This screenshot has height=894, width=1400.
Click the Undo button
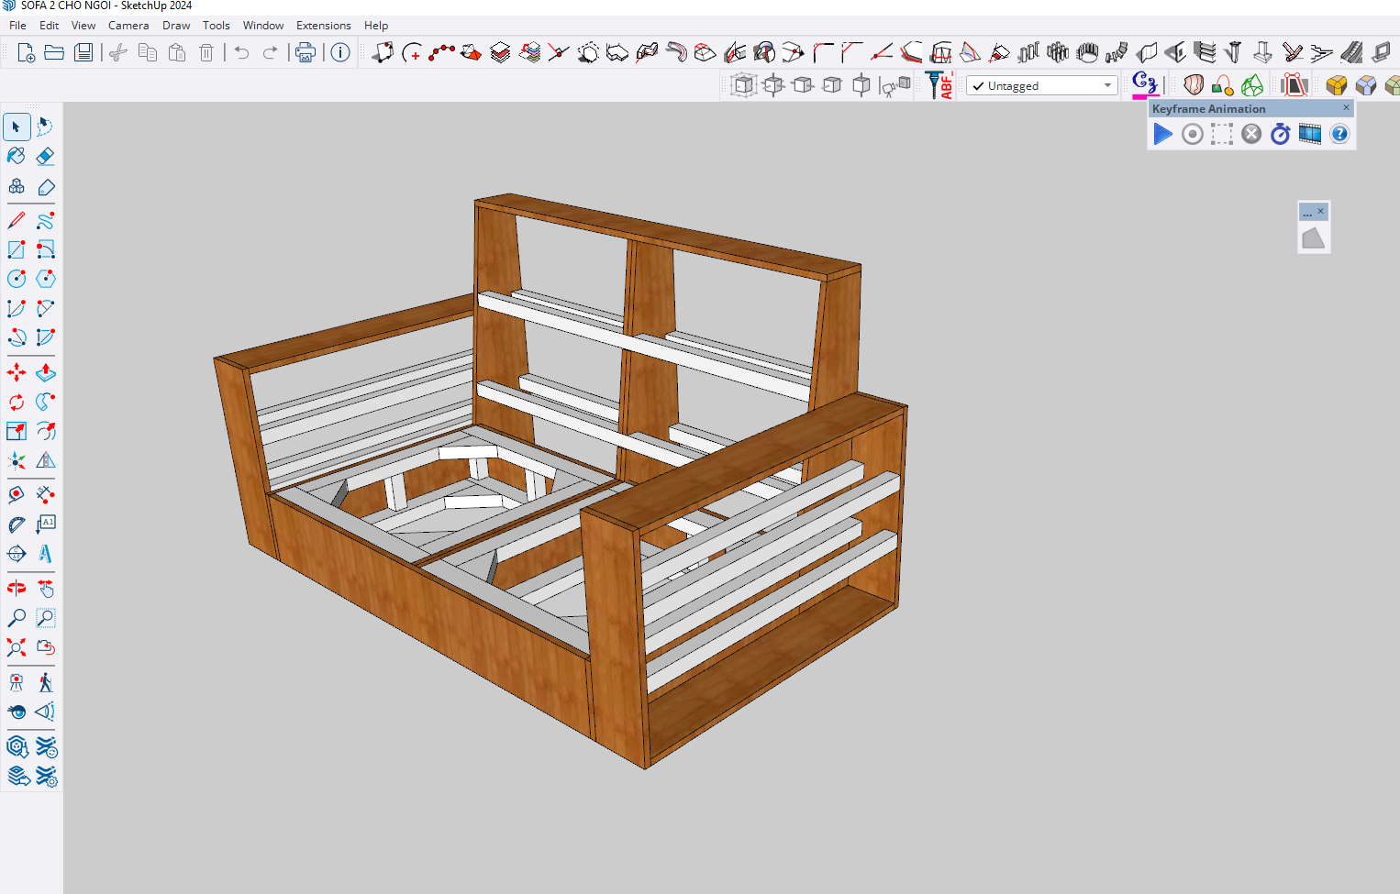click(x=241, y=52)
